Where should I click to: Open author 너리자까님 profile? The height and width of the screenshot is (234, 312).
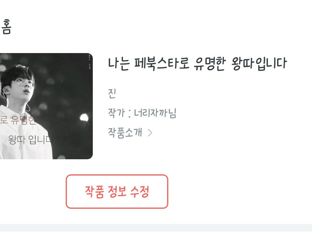click(x=155, y=113)
